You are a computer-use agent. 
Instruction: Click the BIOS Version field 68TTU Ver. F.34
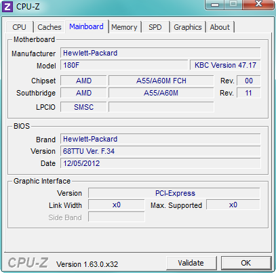tap(160, 151)
